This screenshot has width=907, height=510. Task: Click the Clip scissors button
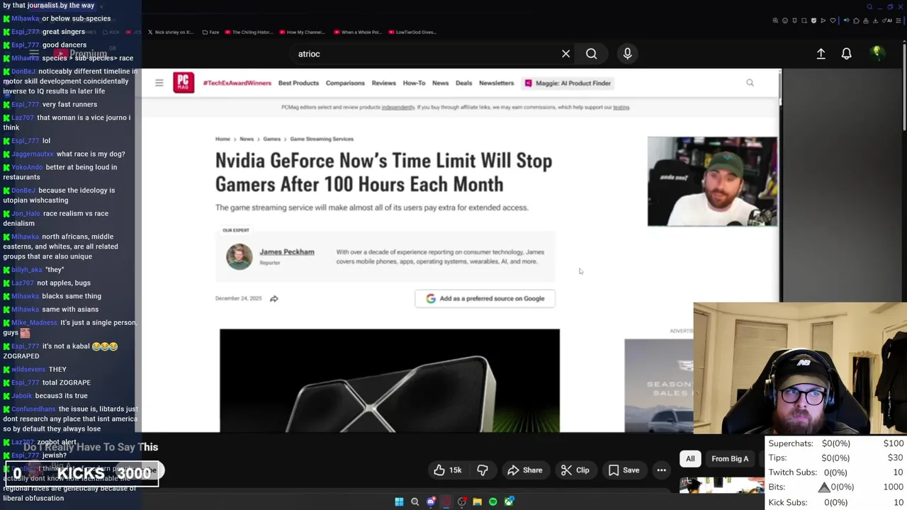[x=575, y=470]
